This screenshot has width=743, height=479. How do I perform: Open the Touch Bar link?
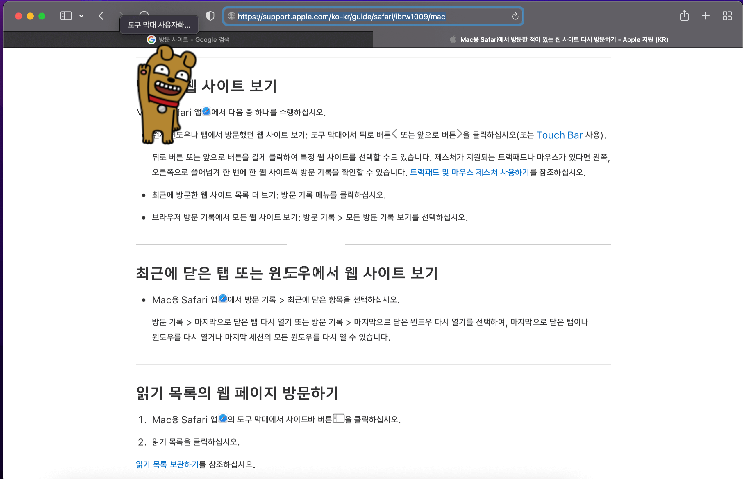[560, 135]
